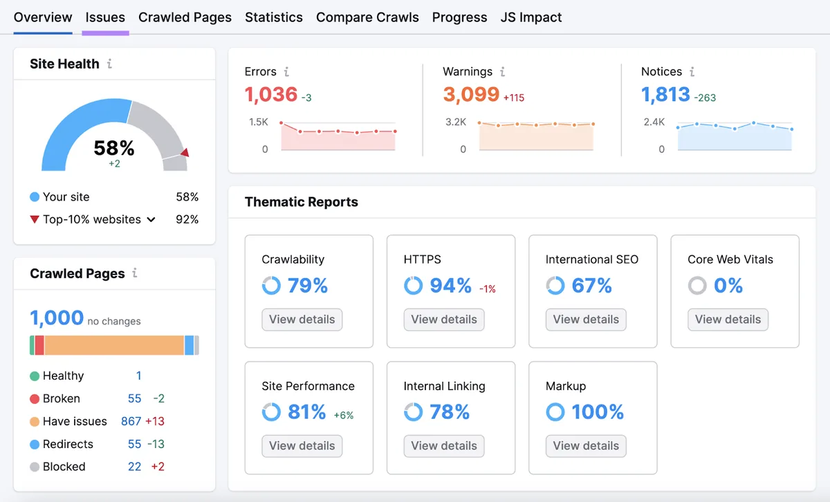Click the Crawled Pages info icon

134,273
